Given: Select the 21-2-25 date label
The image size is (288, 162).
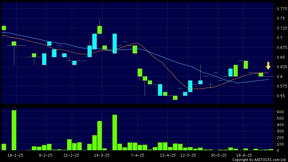Looking at the screenshot, I should tap(71, 155).
